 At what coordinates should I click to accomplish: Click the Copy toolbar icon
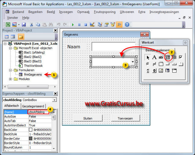click(x=38, y=24)
